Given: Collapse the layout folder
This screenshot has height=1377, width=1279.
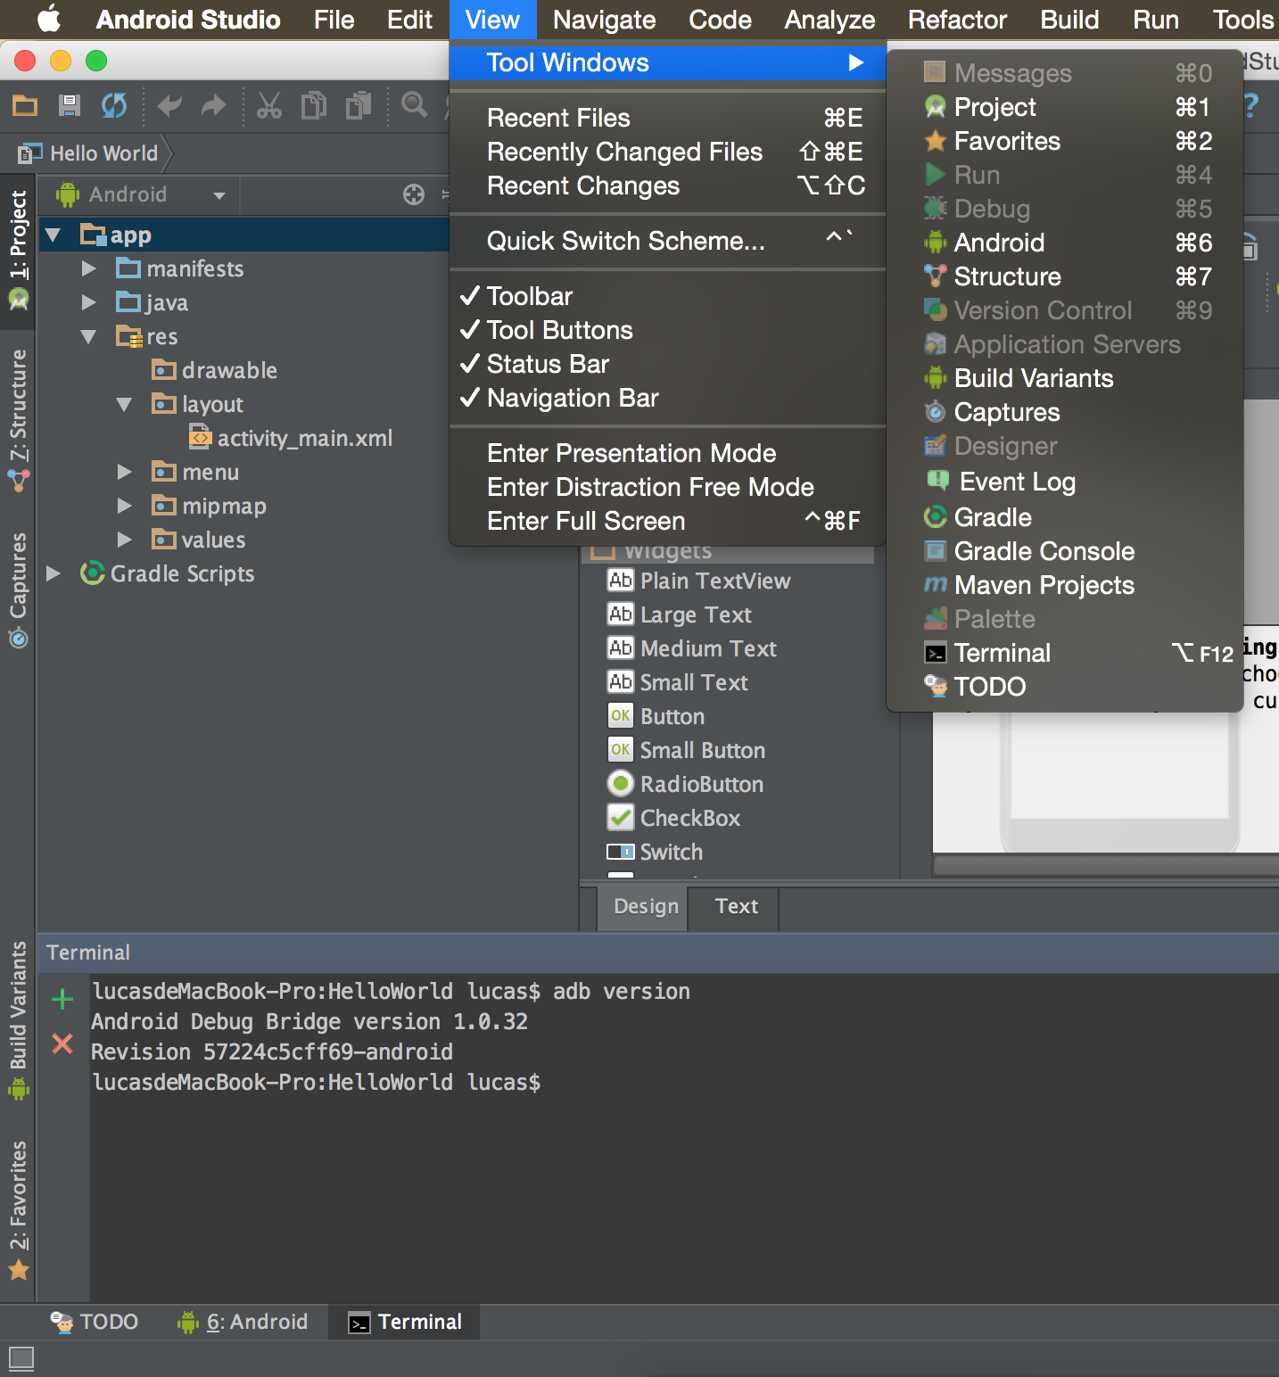Looking at the screenshot, I should pos(124,404).
